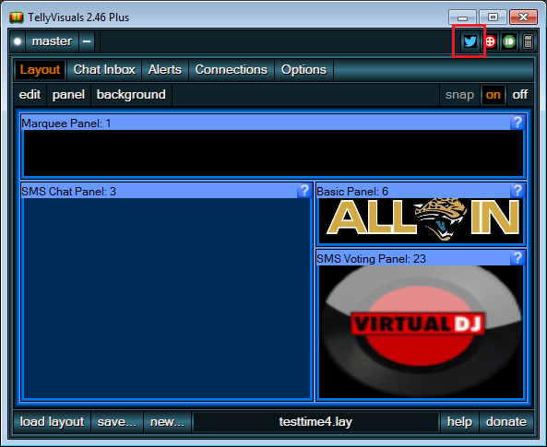Open the panel menu
547x447 pixels.
click(68, 95)
